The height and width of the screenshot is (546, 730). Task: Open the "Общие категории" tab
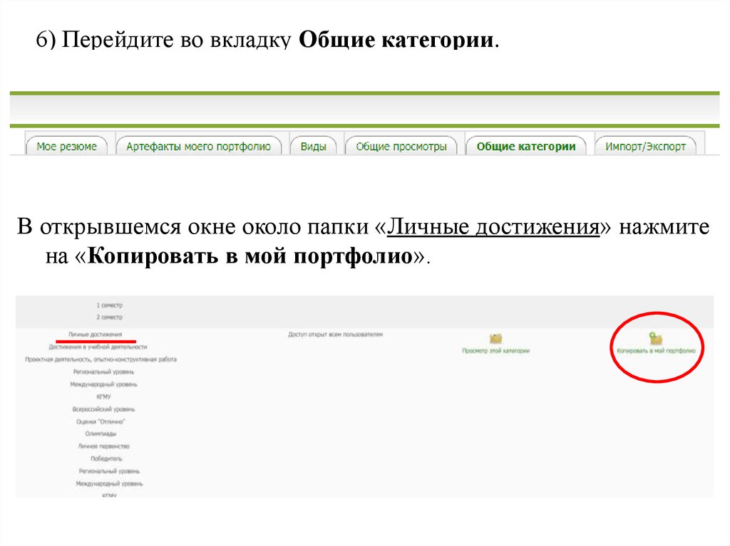pos(525,147)
